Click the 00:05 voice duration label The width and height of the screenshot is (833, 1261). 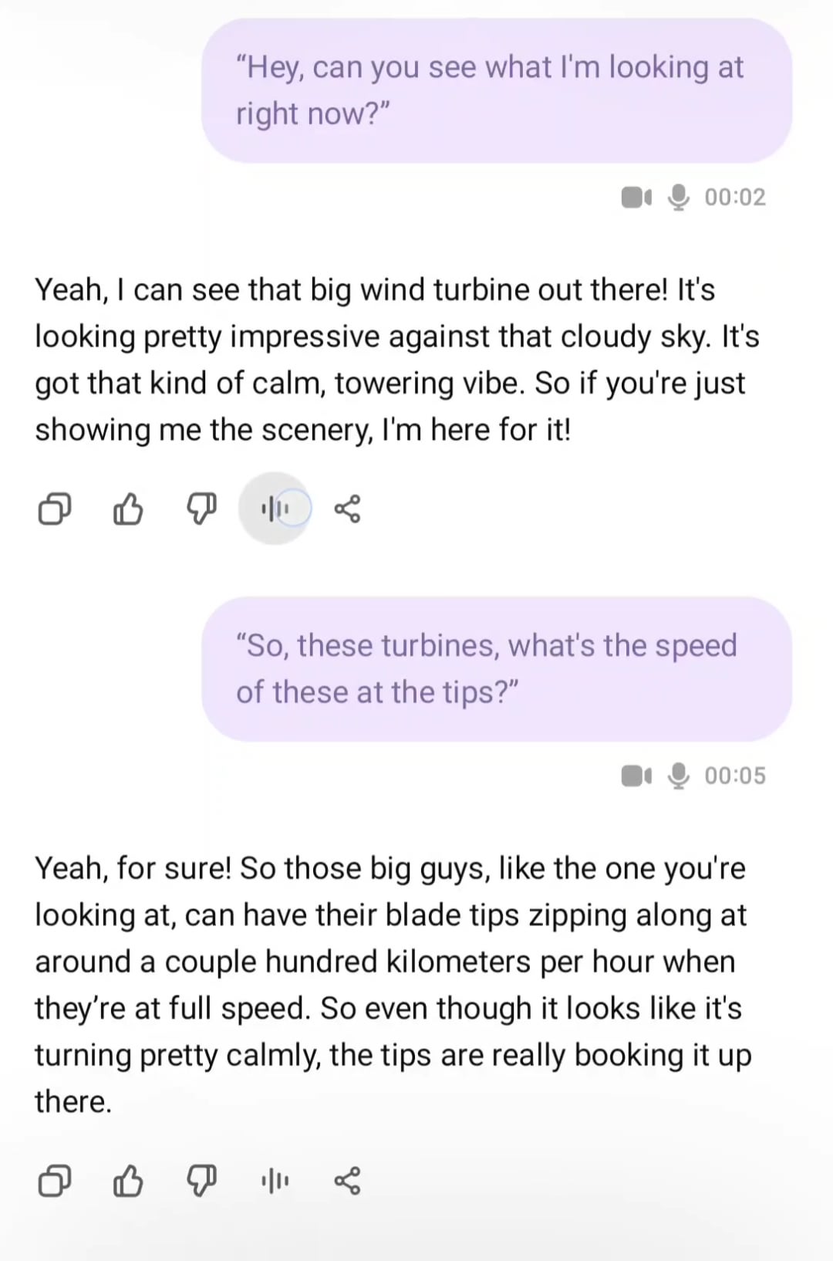pyautogui.click(x=735, y=776)
